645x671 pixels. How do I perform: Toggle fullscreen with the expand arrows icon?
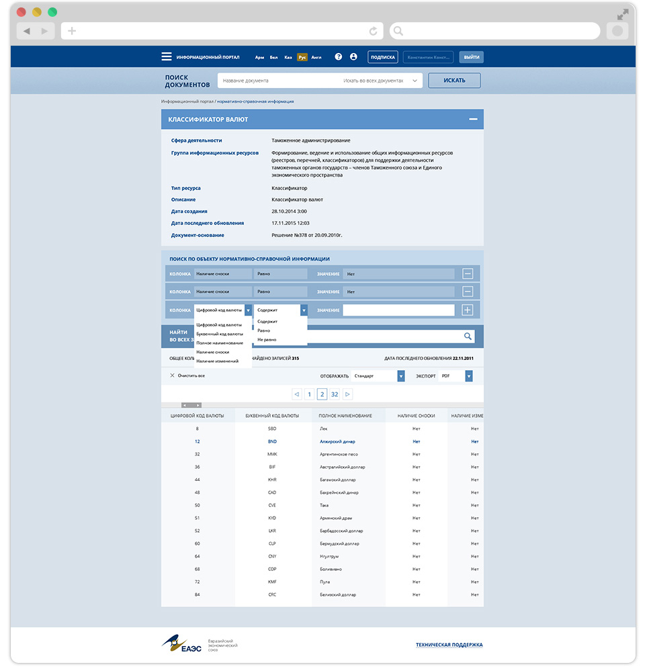[623, 15]
